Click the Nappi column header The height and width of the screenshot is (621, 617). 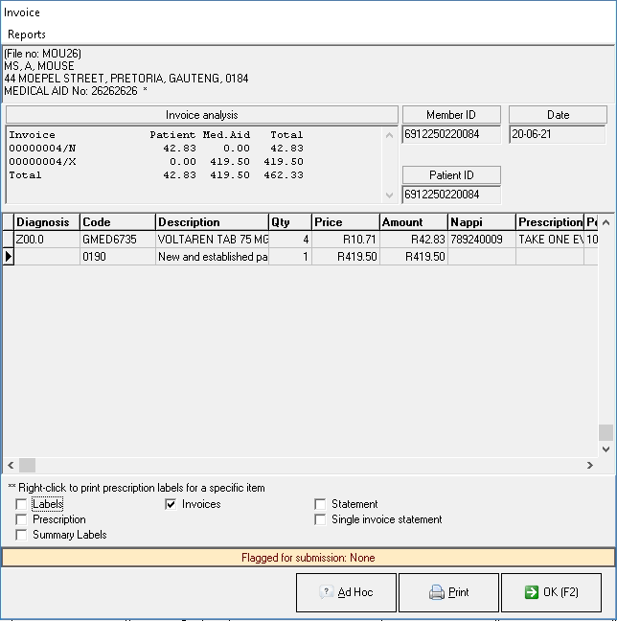coord(482,222)
